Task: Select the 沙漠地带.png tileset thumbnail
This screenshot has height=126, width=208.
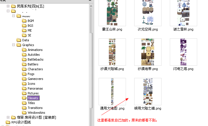Action: 148,52
